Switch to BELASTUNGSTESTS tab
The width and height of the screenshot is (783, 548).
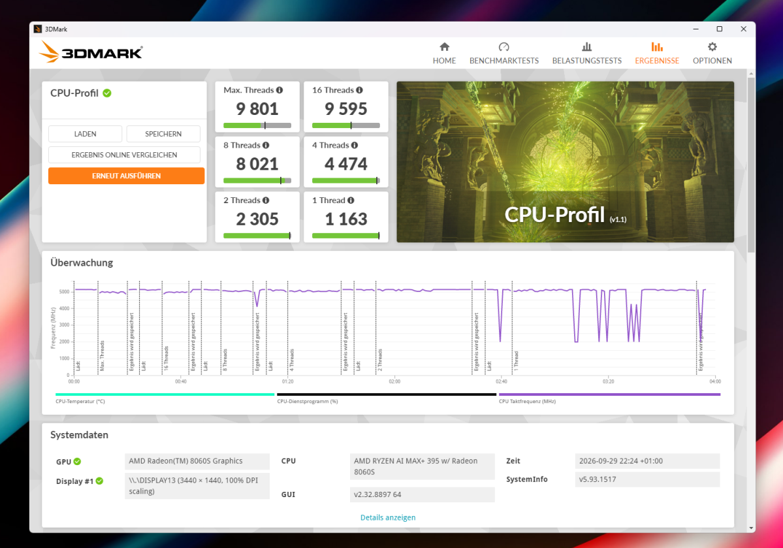(x=586, y=61)
